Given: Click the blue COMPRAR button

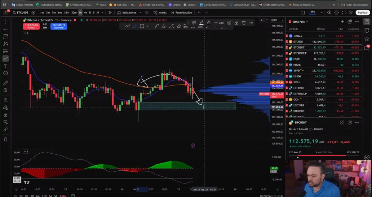Looking at the screenshot, I should point(59,26).
